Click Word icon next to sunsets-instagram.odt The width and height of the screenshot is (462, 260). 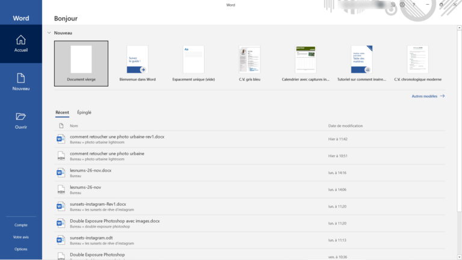(x=61, y=240)
